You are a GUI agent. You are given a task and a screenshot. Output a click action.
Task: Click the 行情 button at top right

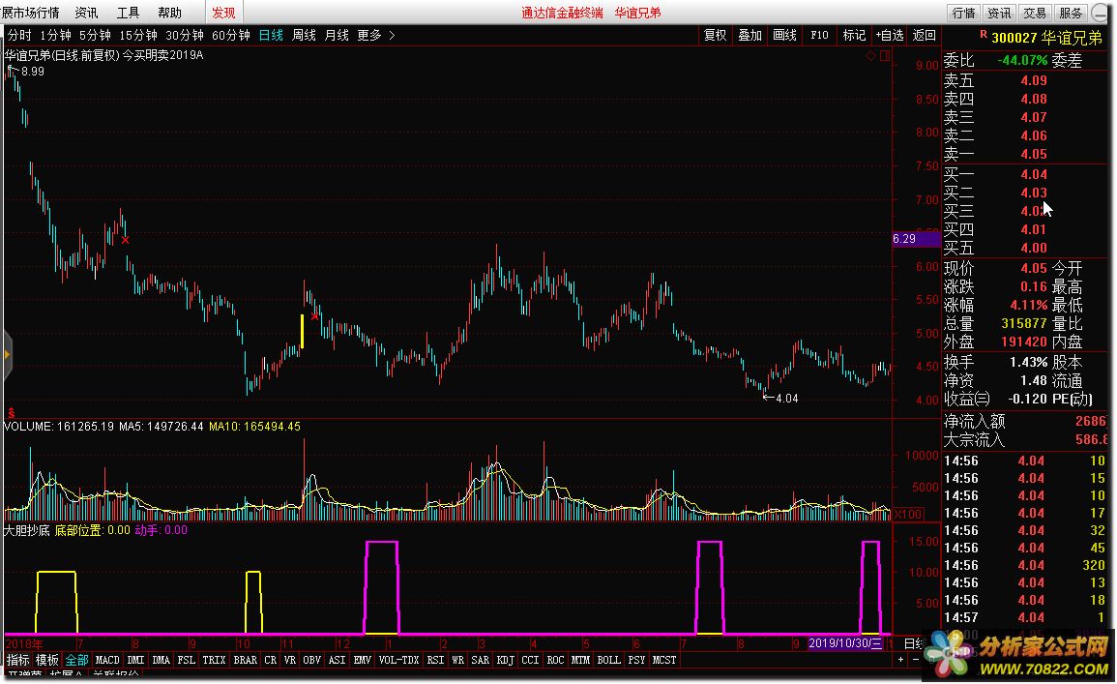tap(964, 13)
